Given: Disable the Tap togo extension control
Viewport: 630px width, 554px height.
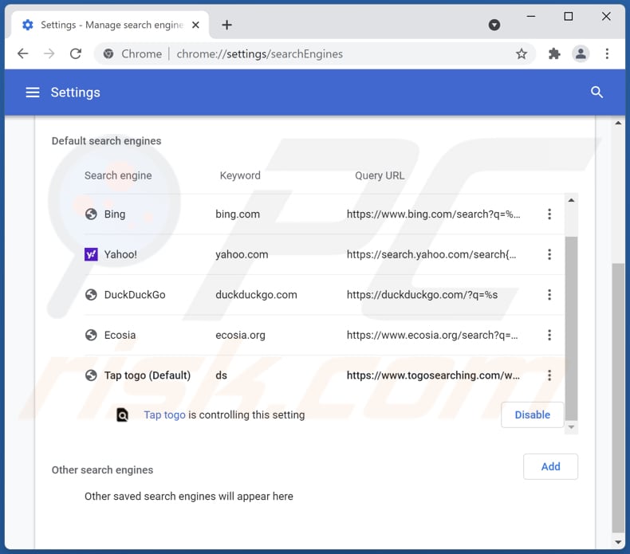Looking at the screenshot, I should point(533,415).
